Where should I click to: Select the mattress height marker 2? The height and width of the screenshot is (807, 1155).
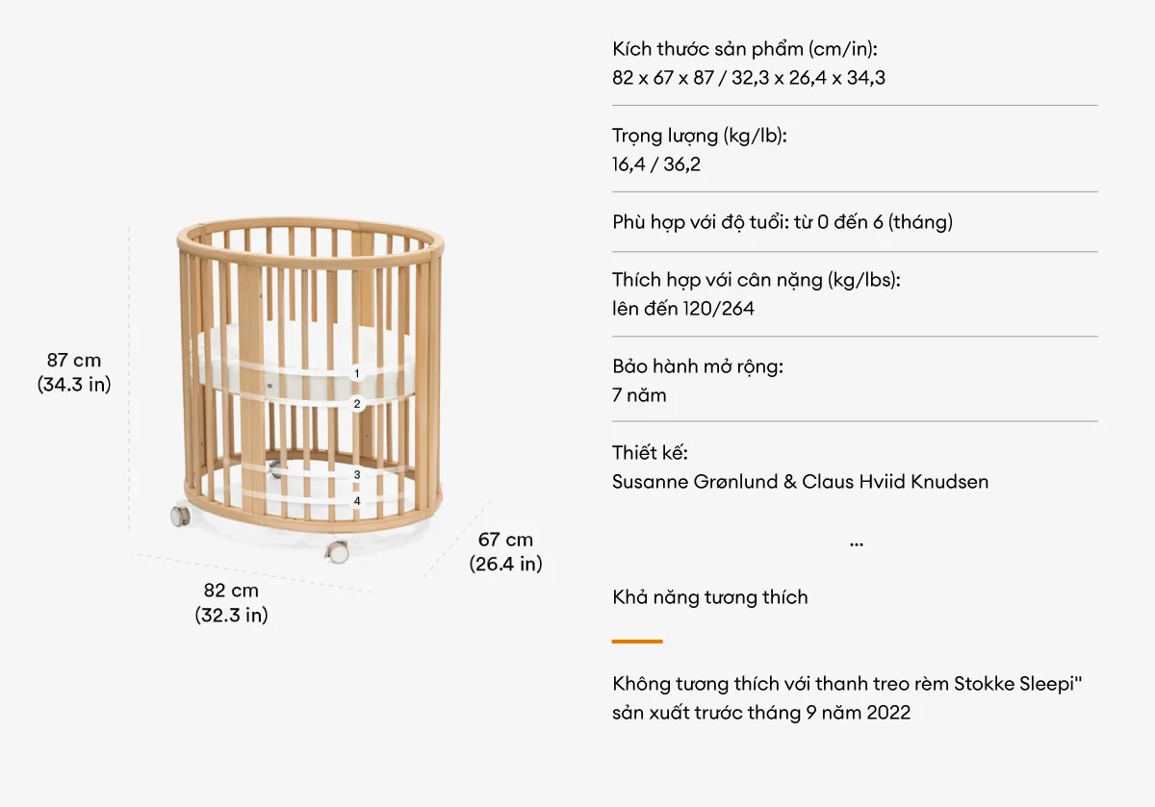click(x=356, y=404)
